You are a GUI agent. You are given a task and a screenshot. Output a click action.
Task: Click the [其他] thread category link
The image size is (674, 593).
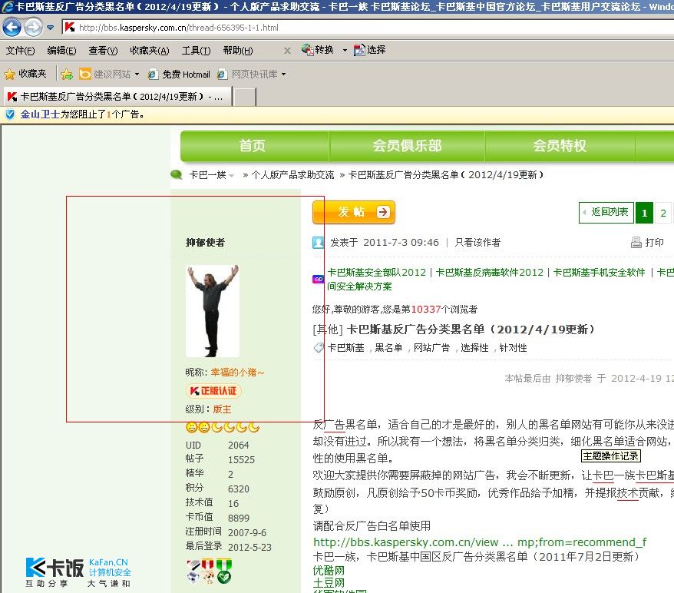coord(328,330)
